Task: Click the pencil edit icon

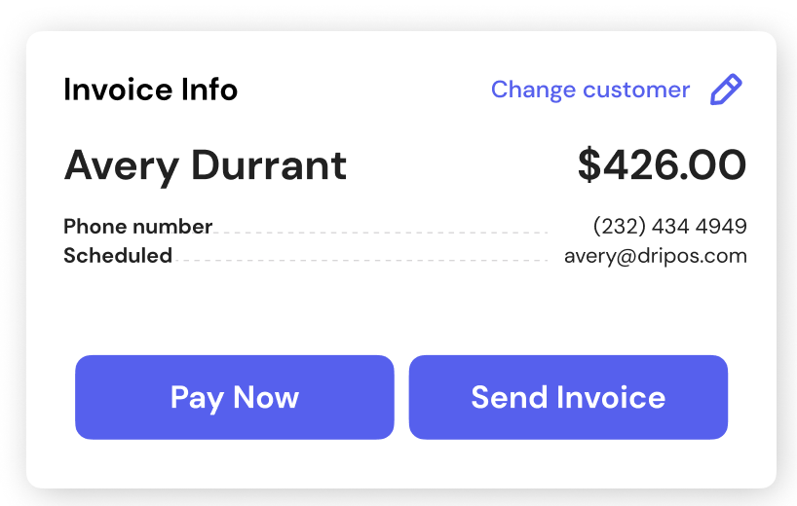Action: [x=726, y=90]
